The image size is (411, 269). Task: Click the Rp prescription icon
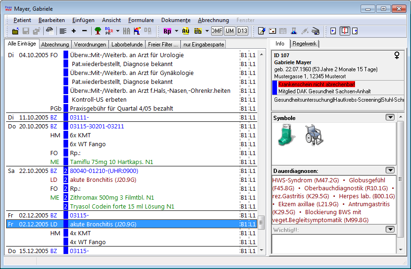pos(167,31)
